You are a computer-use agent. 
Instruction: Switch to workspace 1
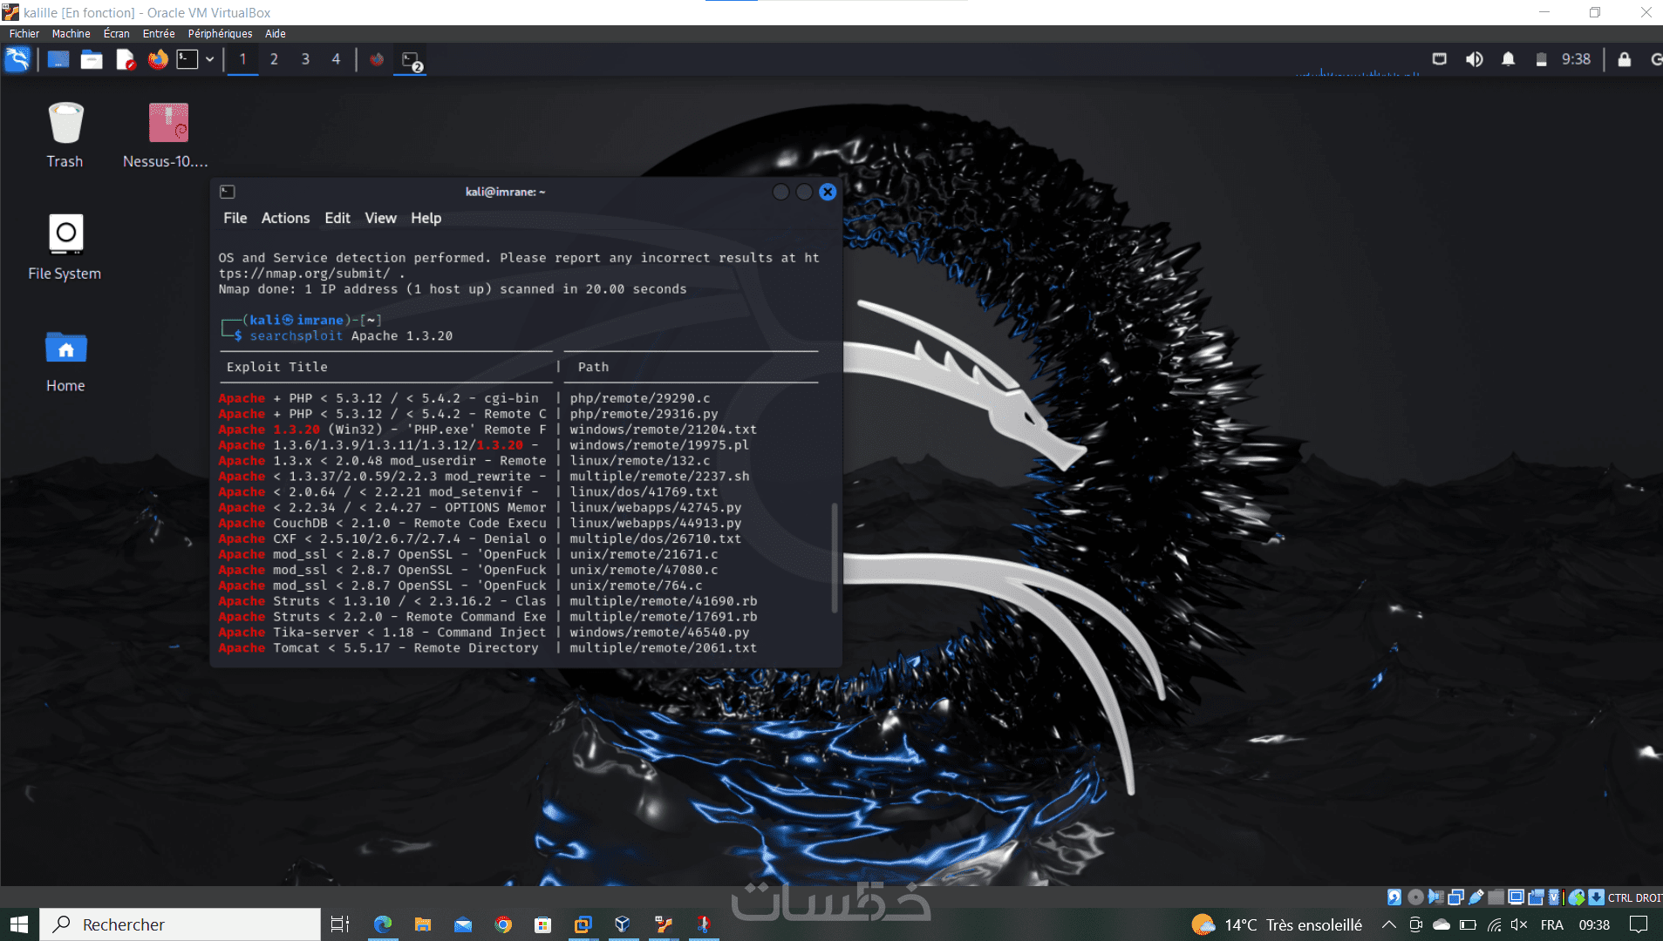(242, 59)
